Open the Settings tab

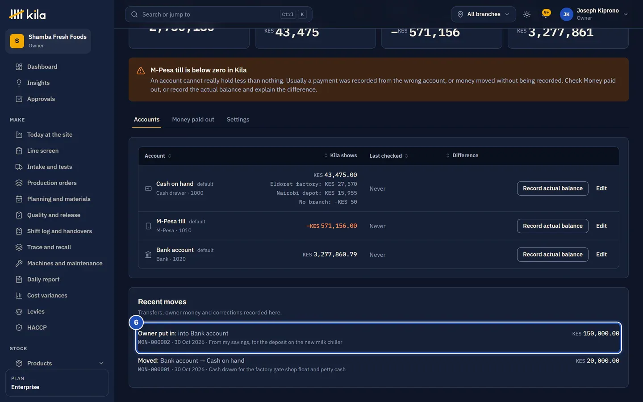238,120
